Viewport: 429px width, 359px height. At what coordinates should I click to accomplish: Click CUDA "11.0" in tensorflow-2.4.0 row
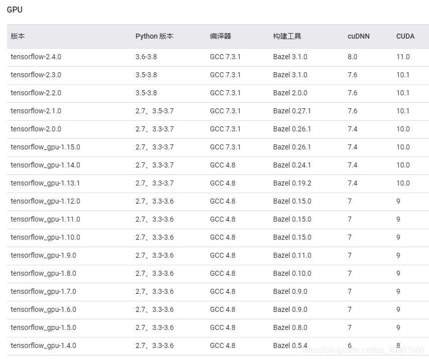pos(403,57)
